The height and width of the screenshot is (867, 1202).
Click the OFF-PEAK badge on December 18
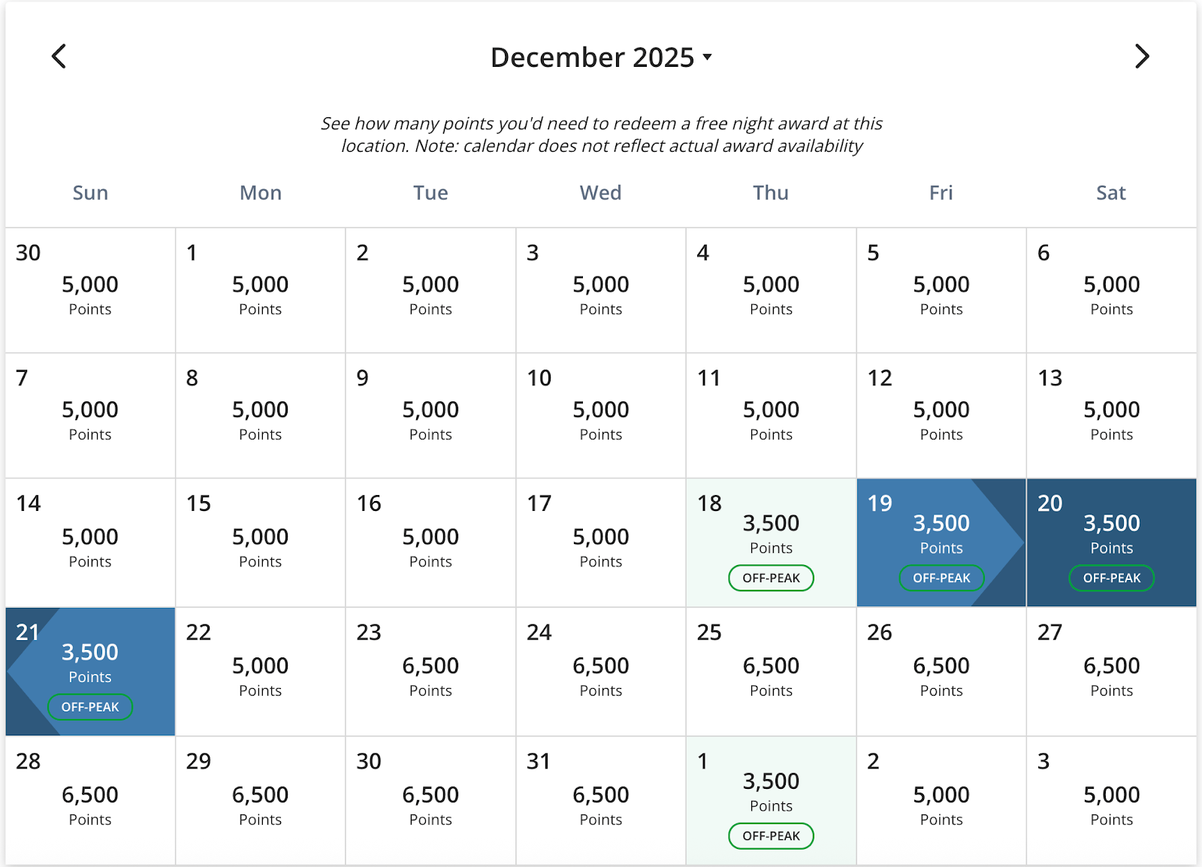click(x=771, y=578)
